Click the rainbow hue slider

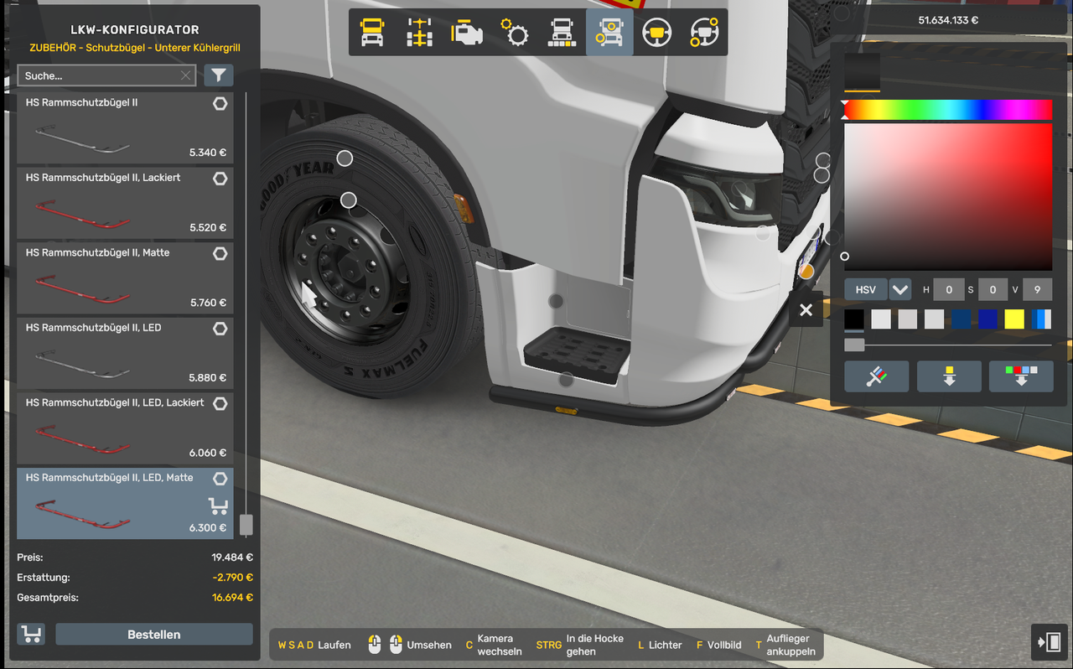[948, 110]
